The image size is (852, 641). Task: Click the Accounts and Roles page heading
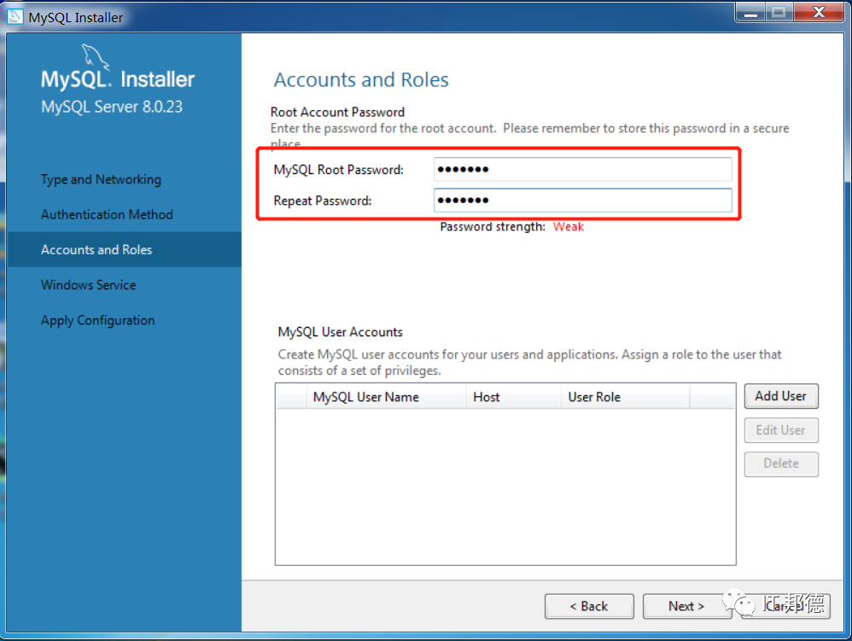coord(361,80)
